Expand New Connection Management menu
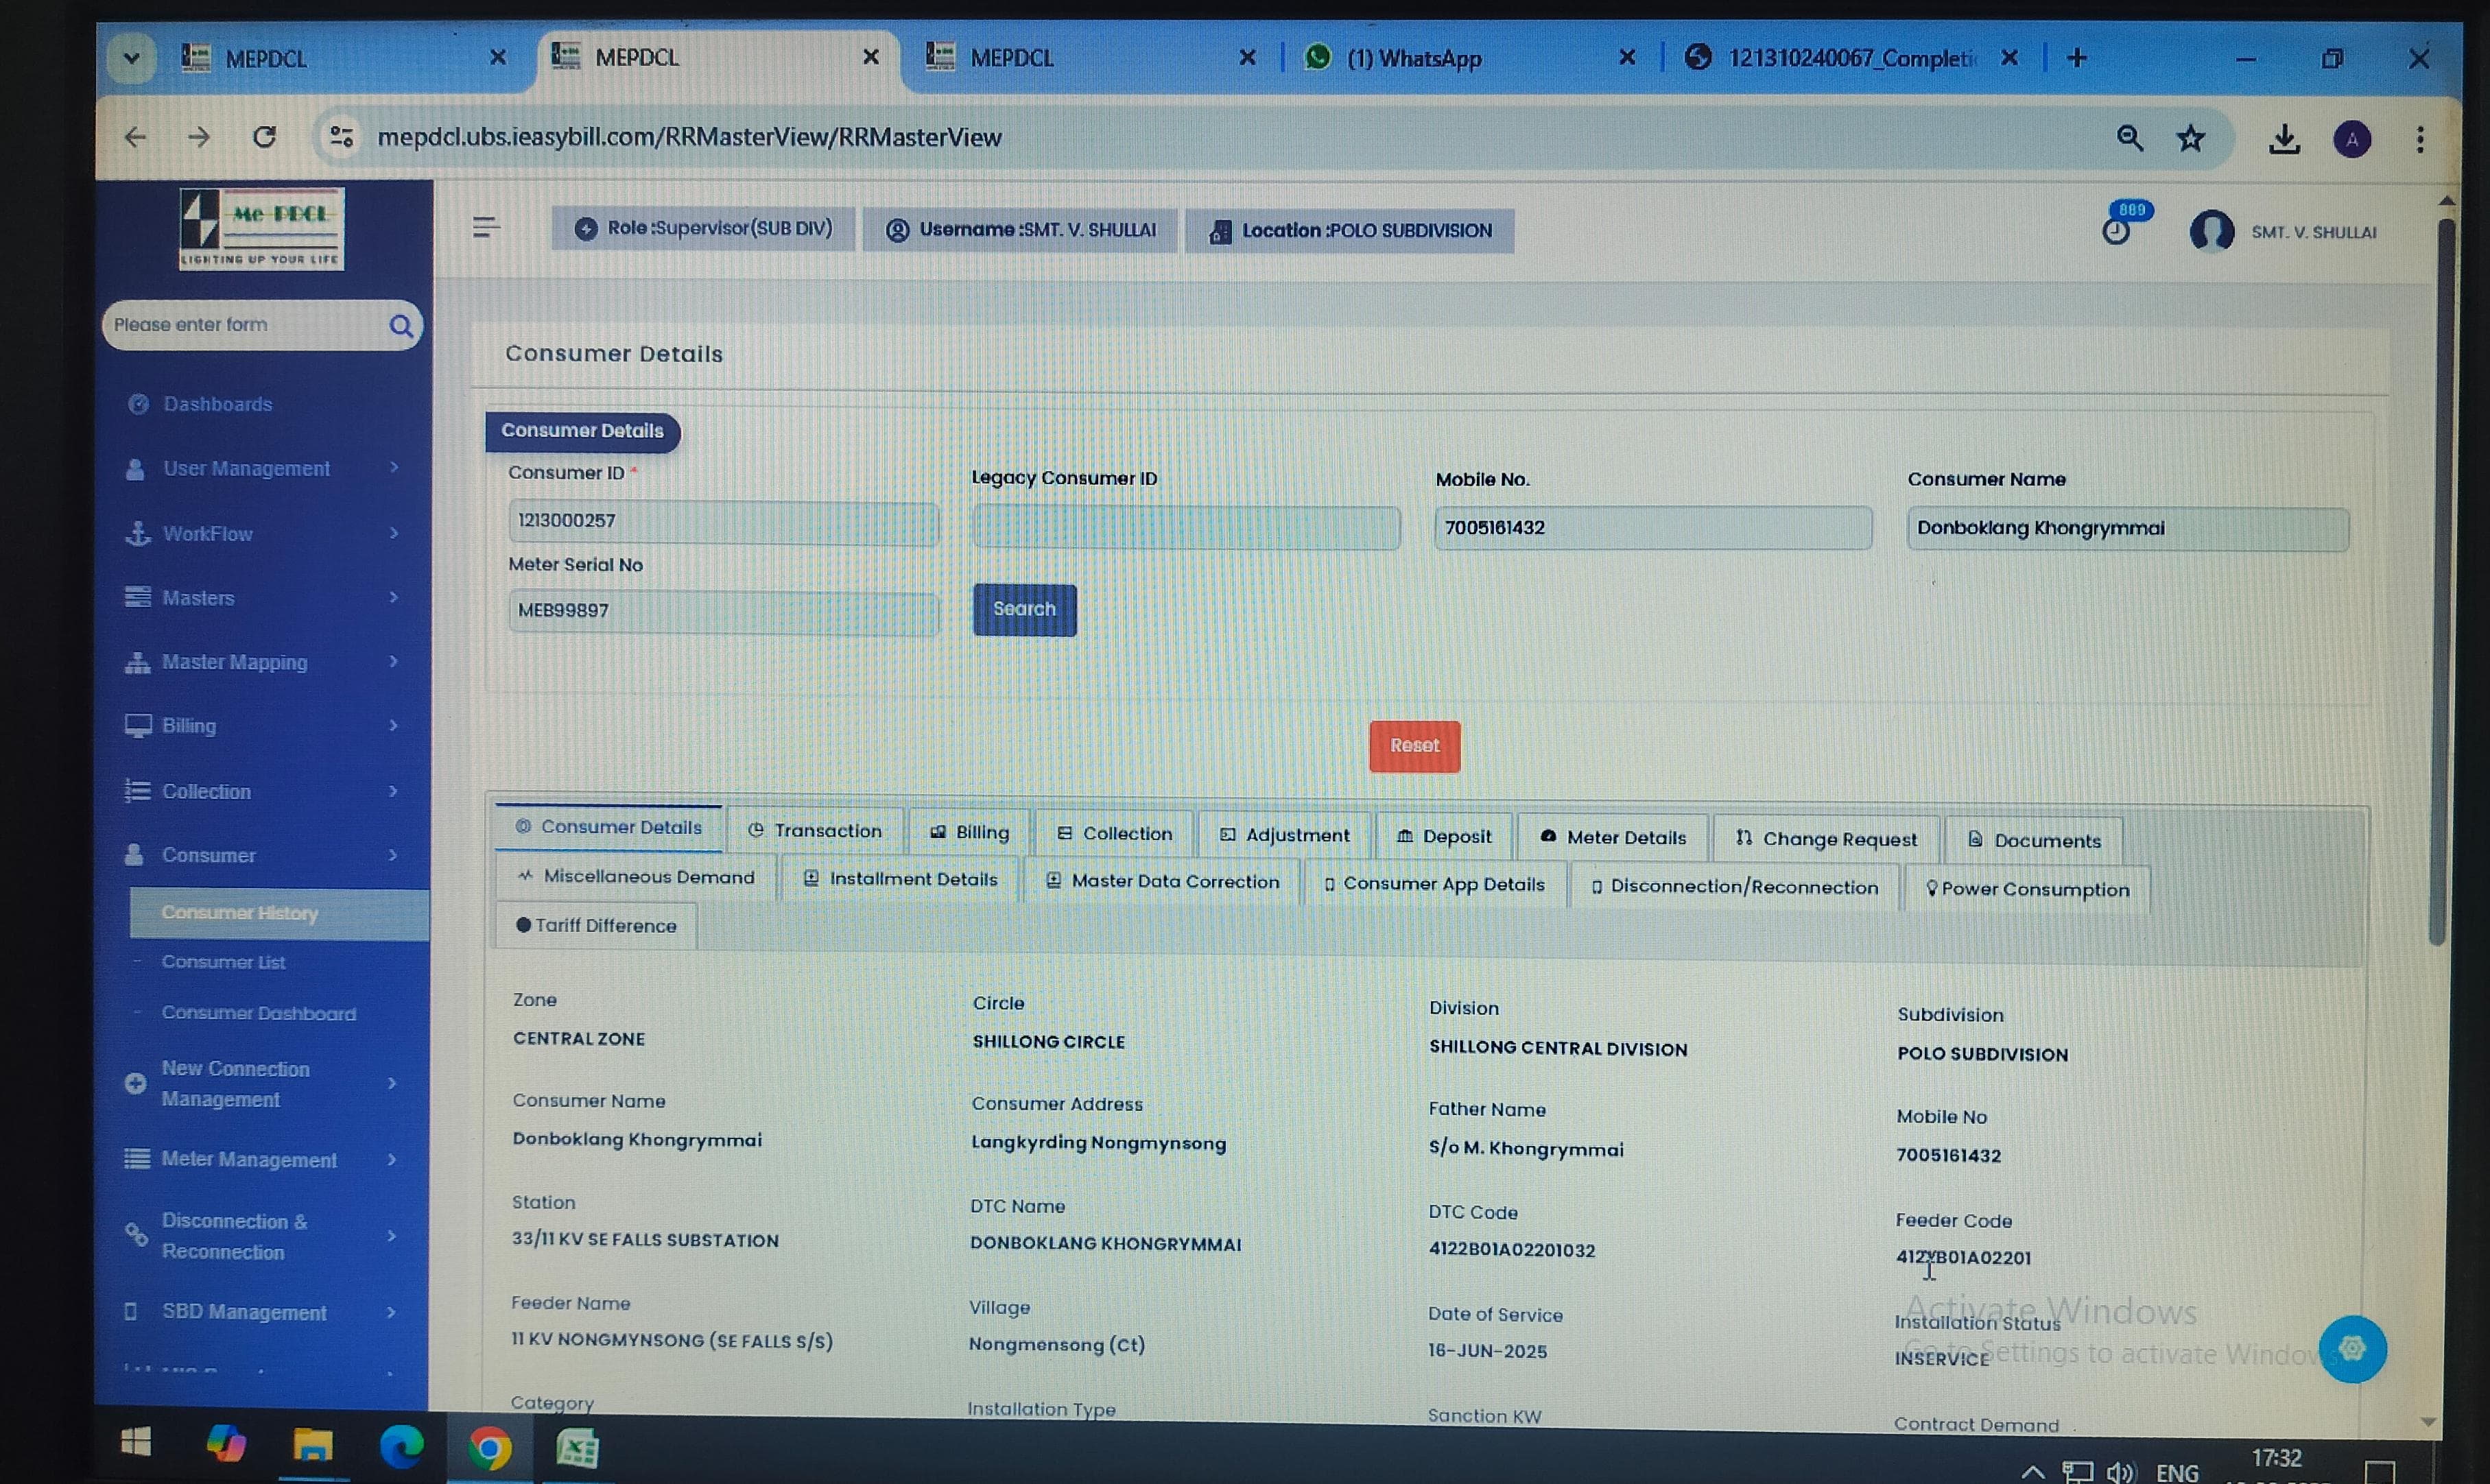 (x=263, y=1084)
